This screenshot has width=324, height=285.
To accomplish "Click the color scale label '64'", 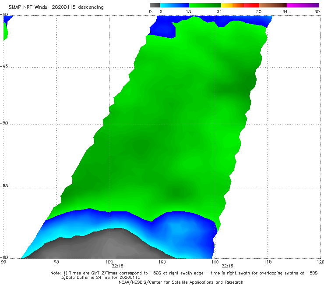I will [285, 11].
